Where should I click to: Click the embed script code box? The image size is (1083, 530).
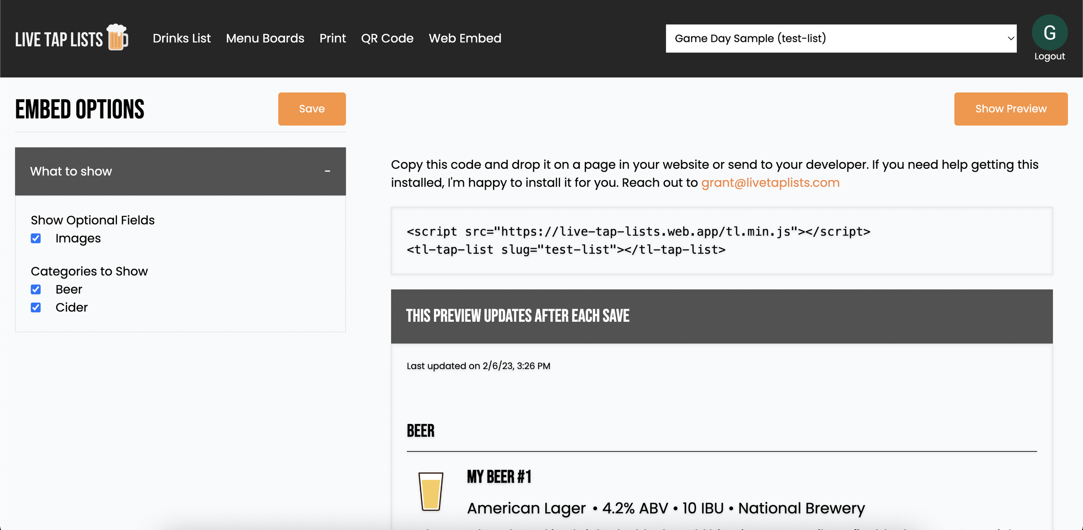(722, 241)
